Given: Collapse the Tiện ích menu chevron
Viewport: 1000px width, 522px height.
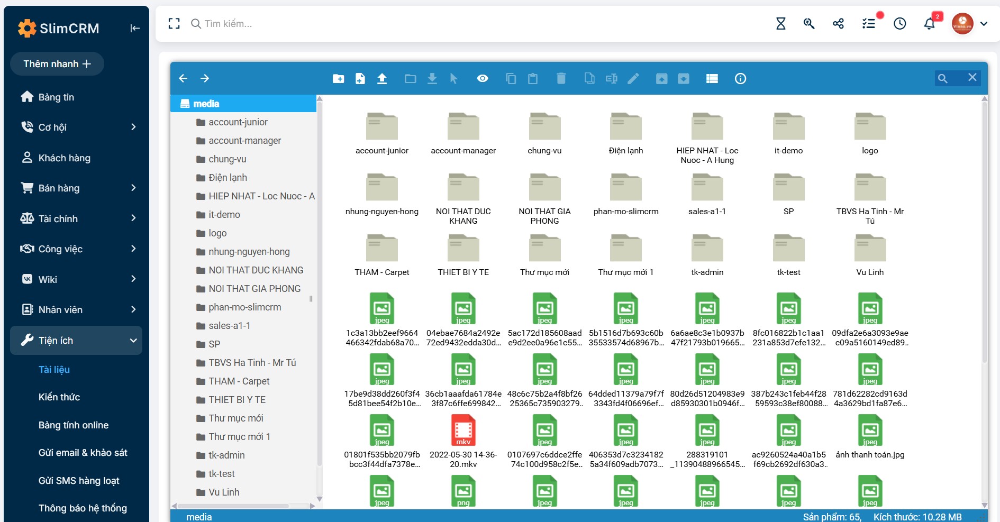Looking at the screenshot, I should [x=133, y=341].
